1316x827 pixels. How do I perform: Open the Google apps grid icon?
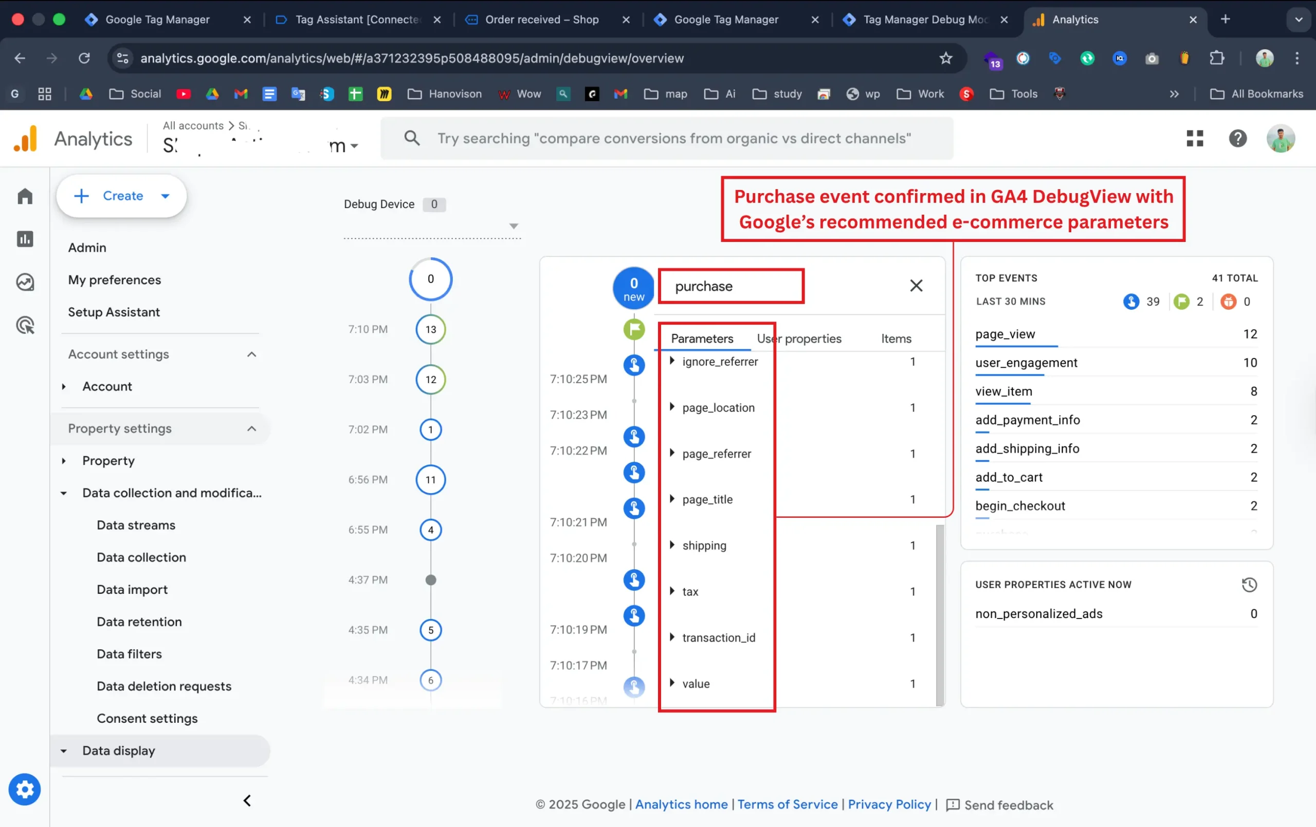pyautogui.click(x=1195, y=138)
